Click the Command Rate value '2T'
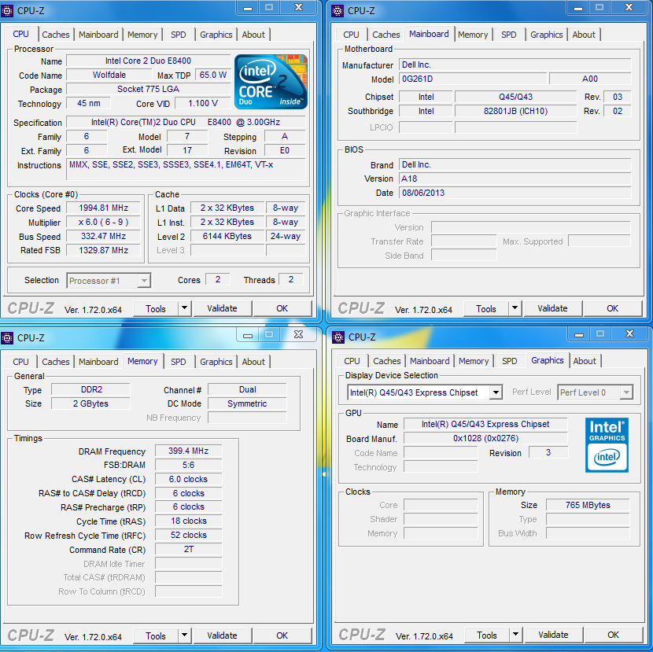The height and width of the screenshot is (652, 653). pos(189,549)
